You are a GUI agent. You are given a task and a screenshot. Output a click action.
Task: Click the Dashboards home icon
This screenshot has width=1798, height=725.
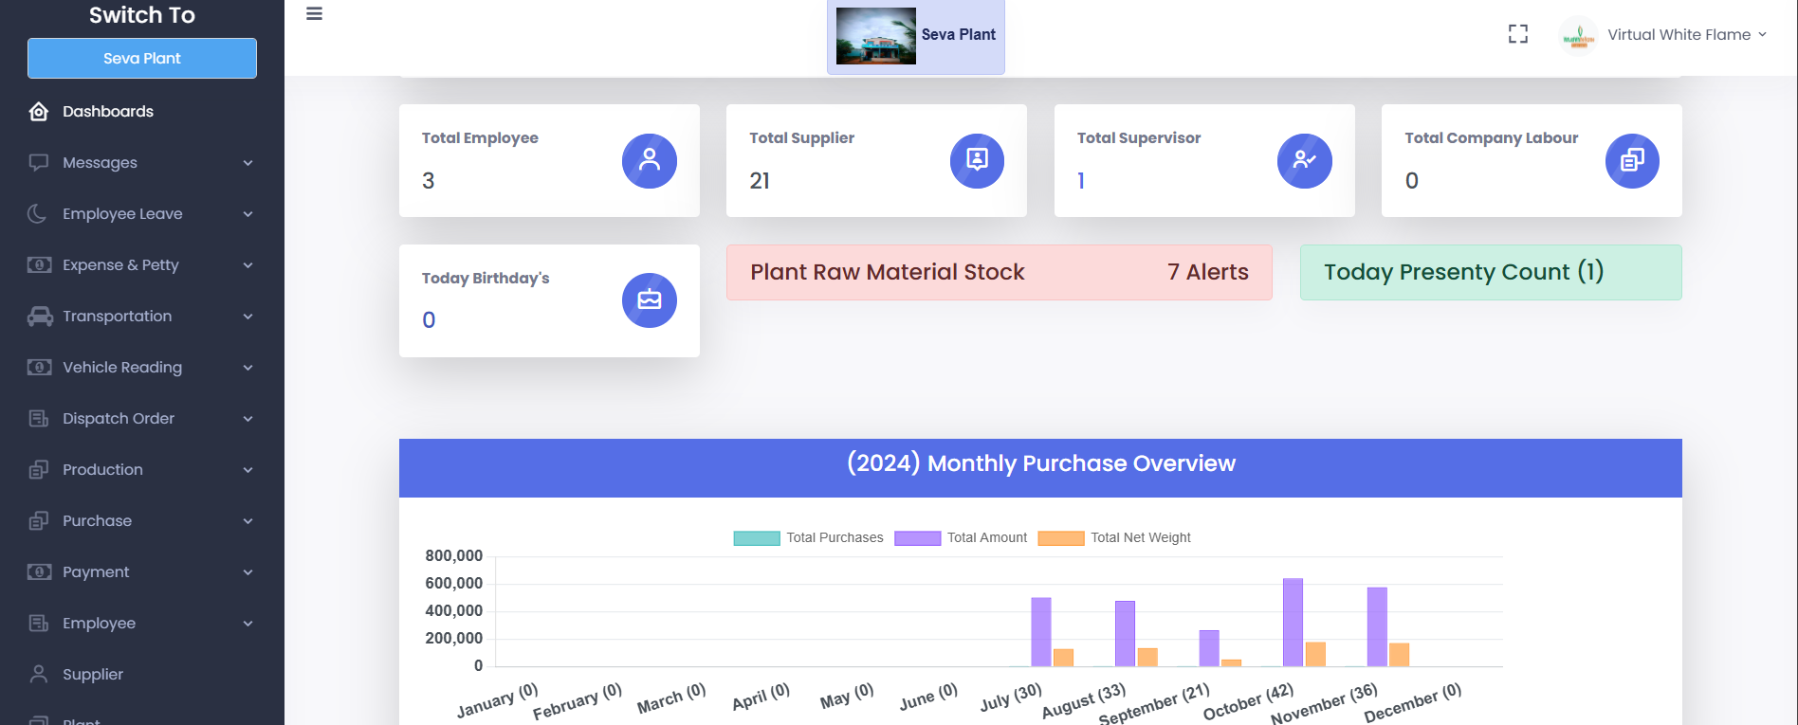point(39,112)
